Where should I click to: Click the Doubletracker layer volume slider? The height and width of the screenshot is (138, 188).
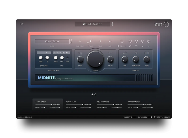tap(136, 105)
